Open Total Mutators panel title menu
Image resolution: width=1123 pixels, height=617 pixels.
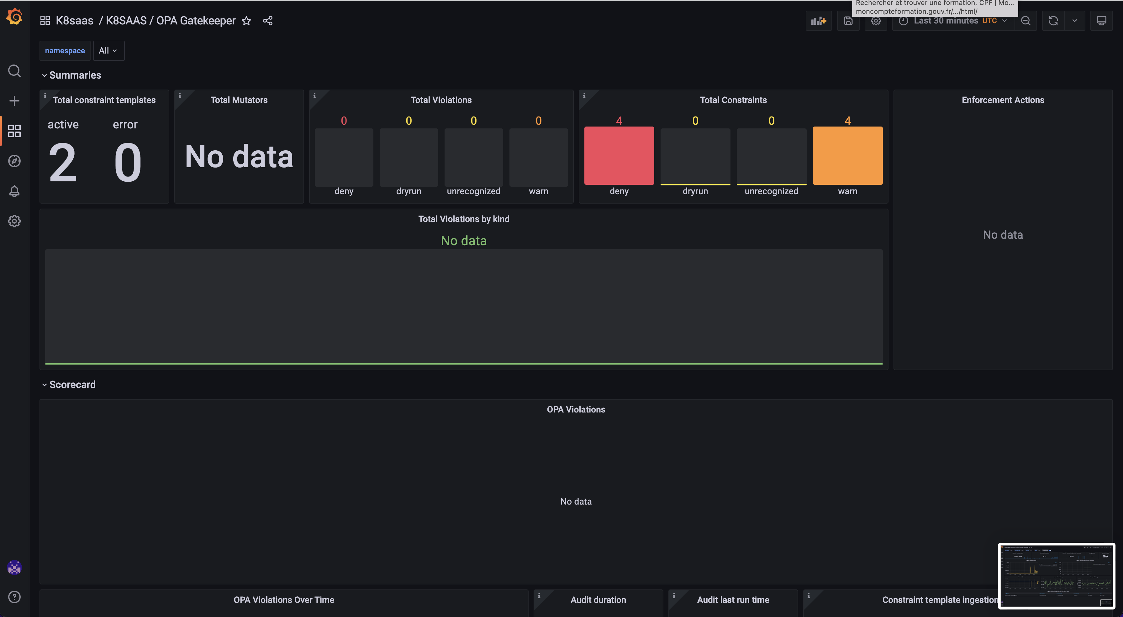(239, 100)
